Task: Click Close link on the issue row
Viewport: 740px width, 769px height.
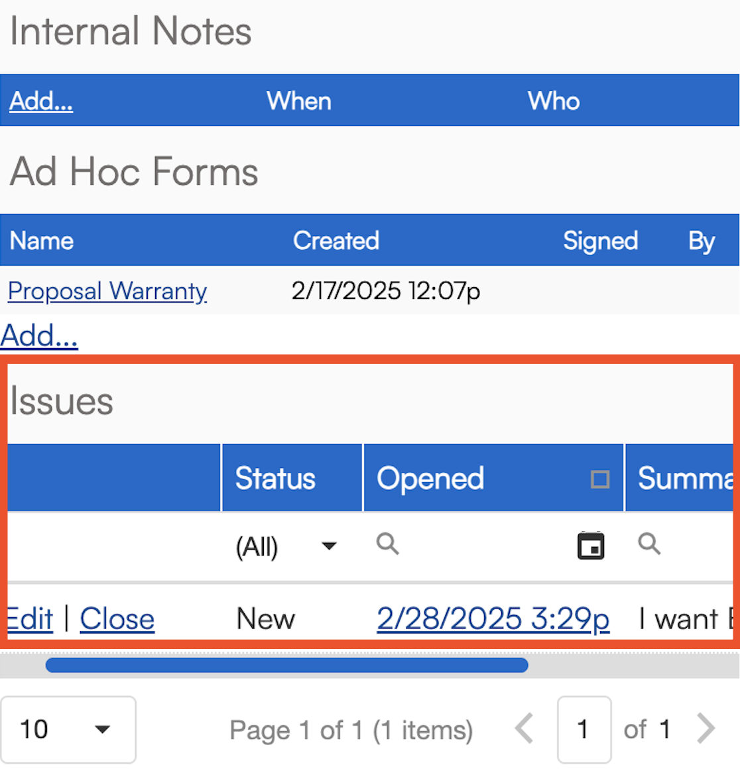Action: (x=117, y=619)
